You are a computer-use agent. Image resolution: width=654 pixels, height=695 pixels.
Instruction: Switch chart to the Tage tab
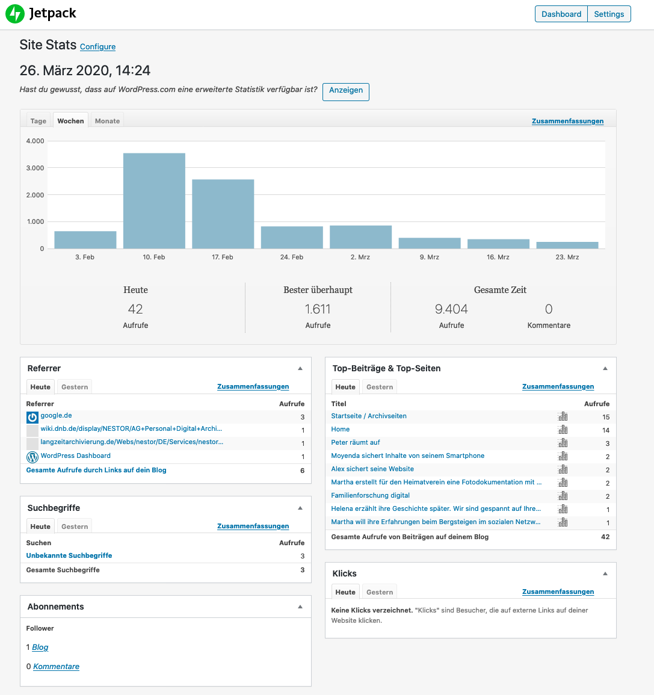coord(39,121)
